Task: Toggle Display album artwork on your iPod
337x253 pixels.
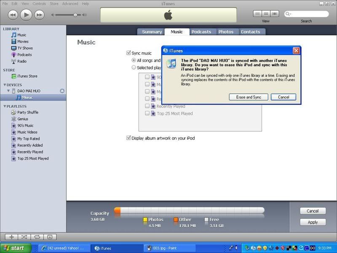Action: (128, 138)
